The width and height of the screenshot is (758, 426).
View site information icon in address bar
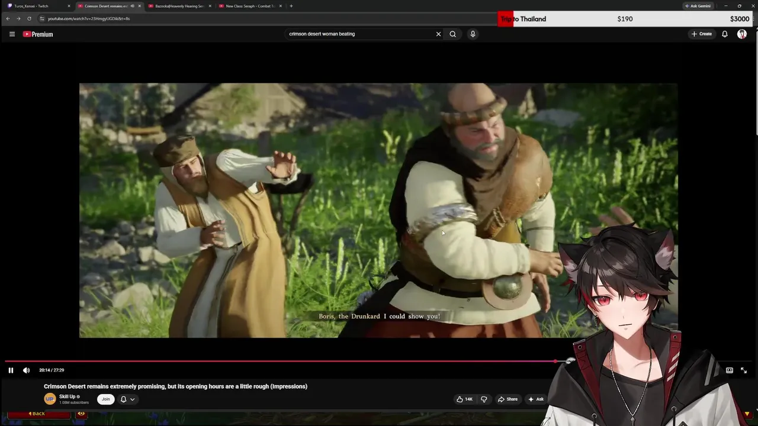(42, 18)
